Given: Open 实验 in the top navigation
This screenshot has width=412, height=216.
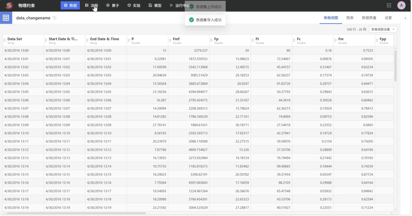Looking at the screenshot, I should tap(134, 5).
